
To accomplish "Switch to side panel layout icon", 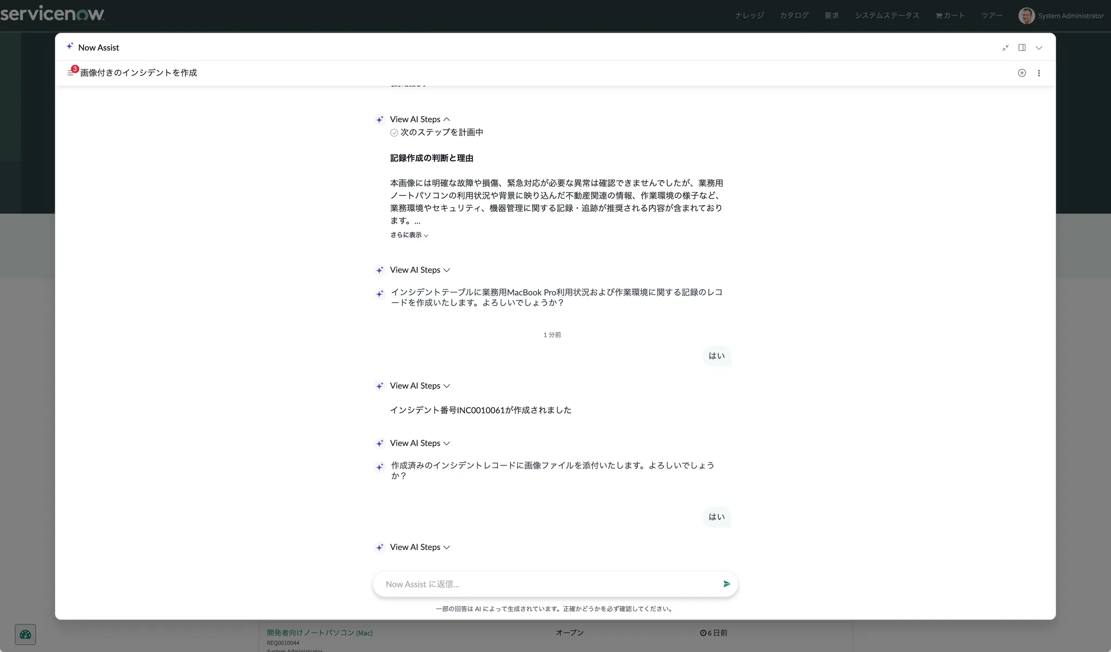I will click(1022, 48).
